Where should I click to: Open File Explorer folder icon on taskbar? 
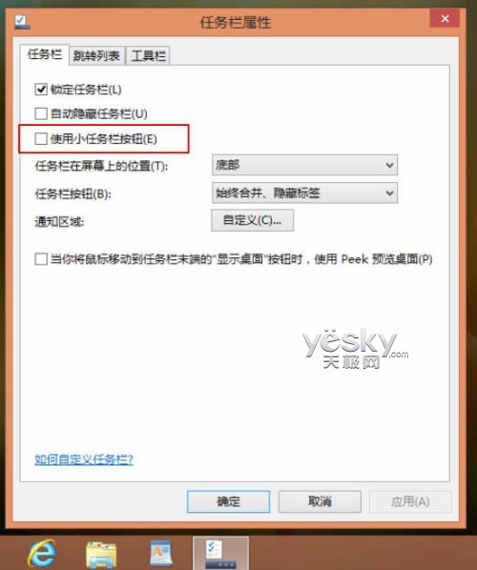(101, 555)
